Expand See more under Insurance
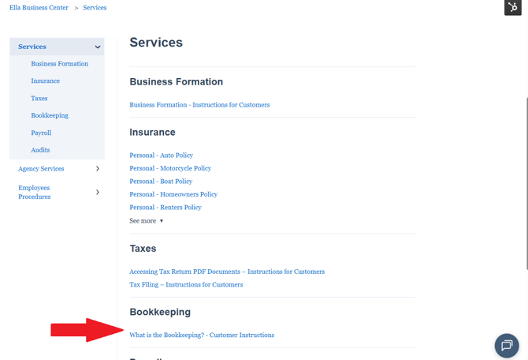Screen dimensions: 528x360 [146, 220]
